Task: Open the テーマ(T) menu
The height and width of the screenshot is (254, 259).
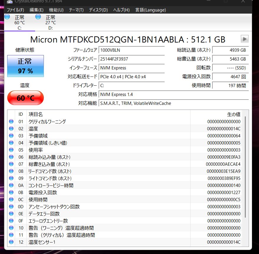Action: (x=76, y=10)
